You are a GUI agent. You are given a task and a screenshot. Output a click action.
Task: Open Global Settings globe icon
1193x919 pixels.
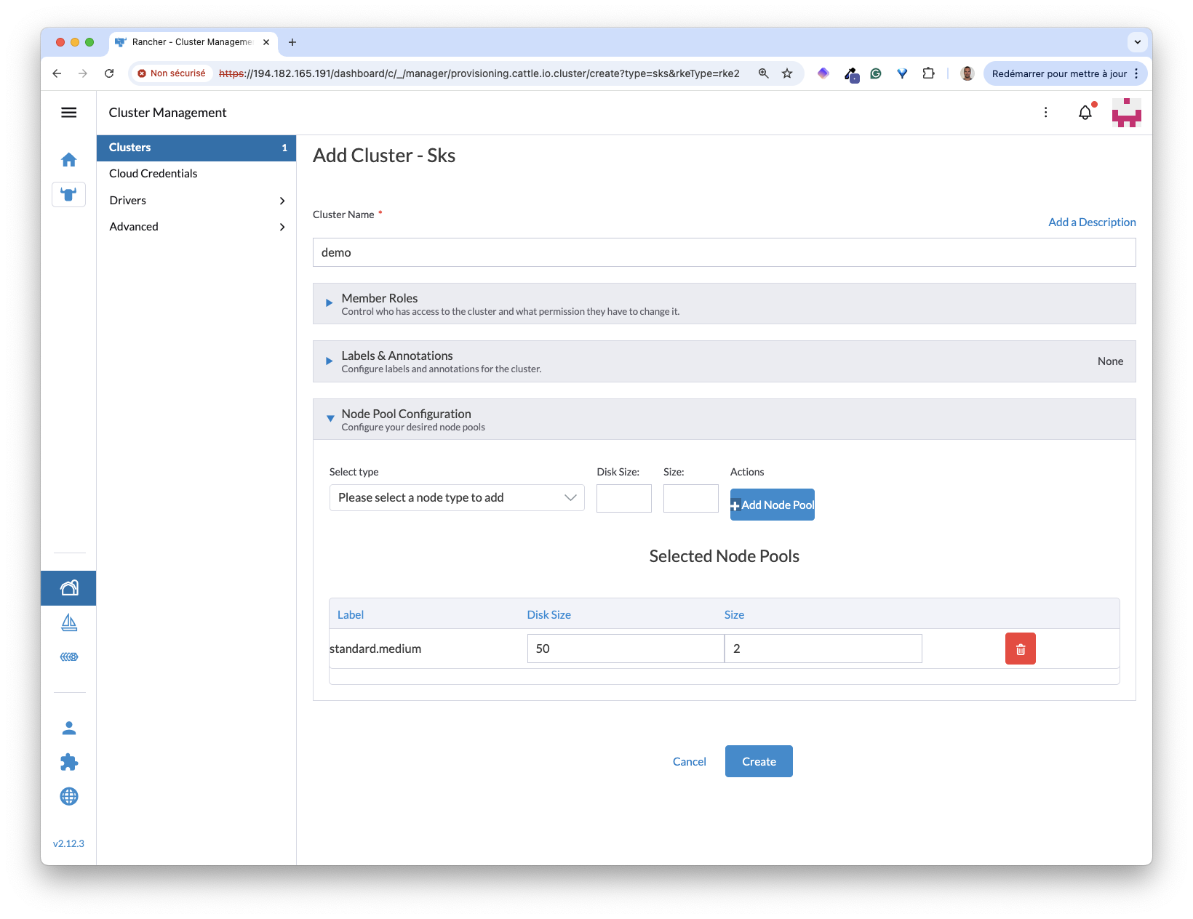click(x=69, y=797)
